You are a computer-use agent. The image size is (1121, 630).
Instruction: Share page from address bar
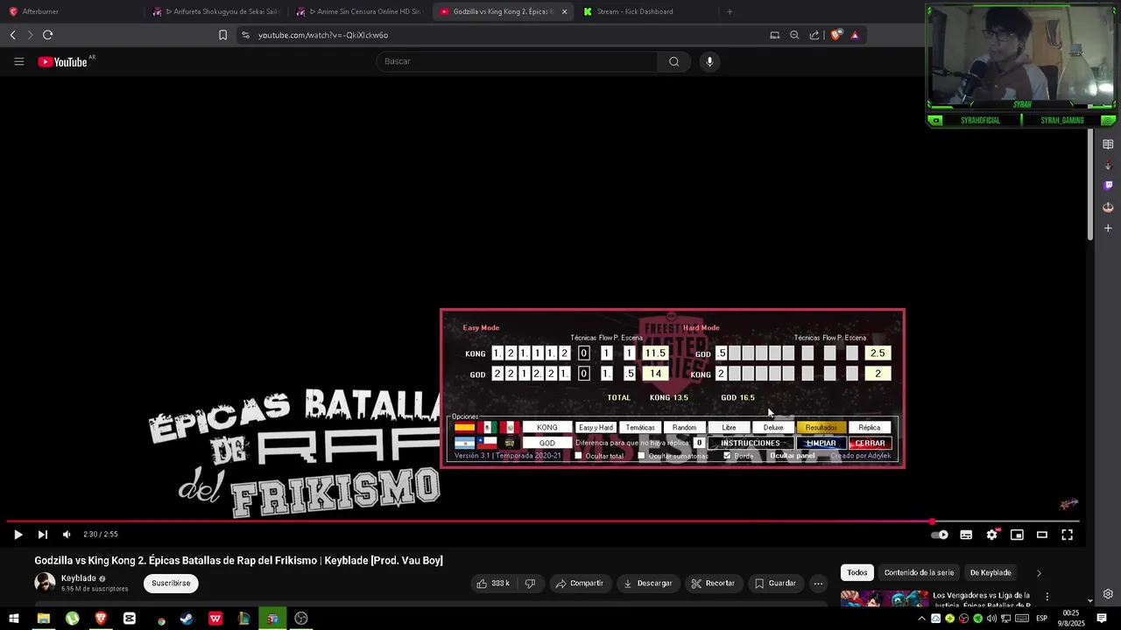point(814,35)
